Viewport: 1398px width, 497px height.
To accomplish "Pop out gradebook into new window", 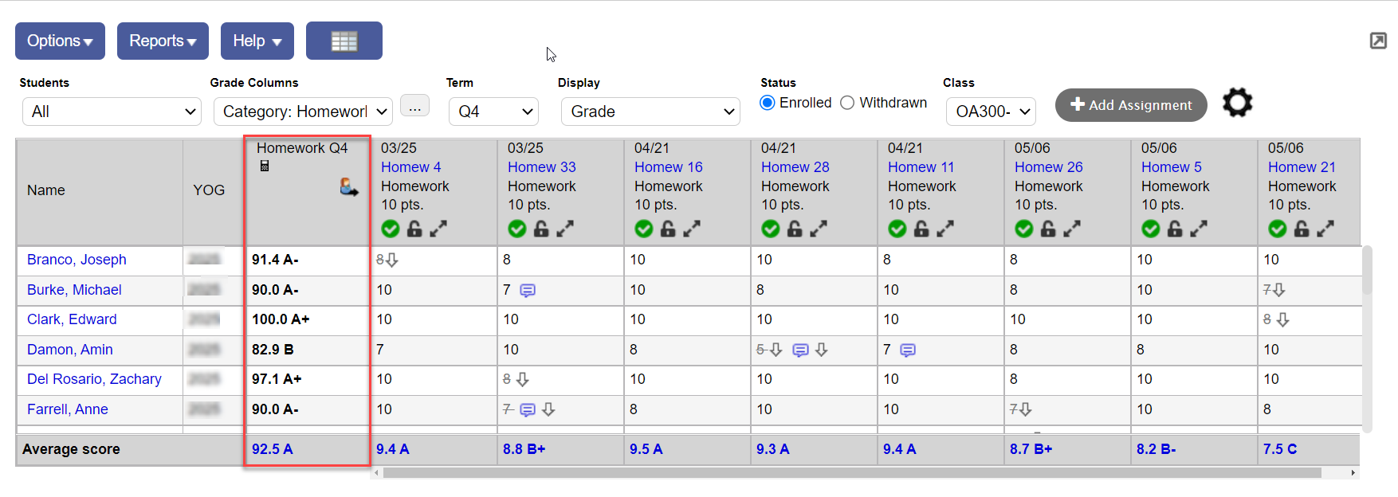I will (1378, 41).
